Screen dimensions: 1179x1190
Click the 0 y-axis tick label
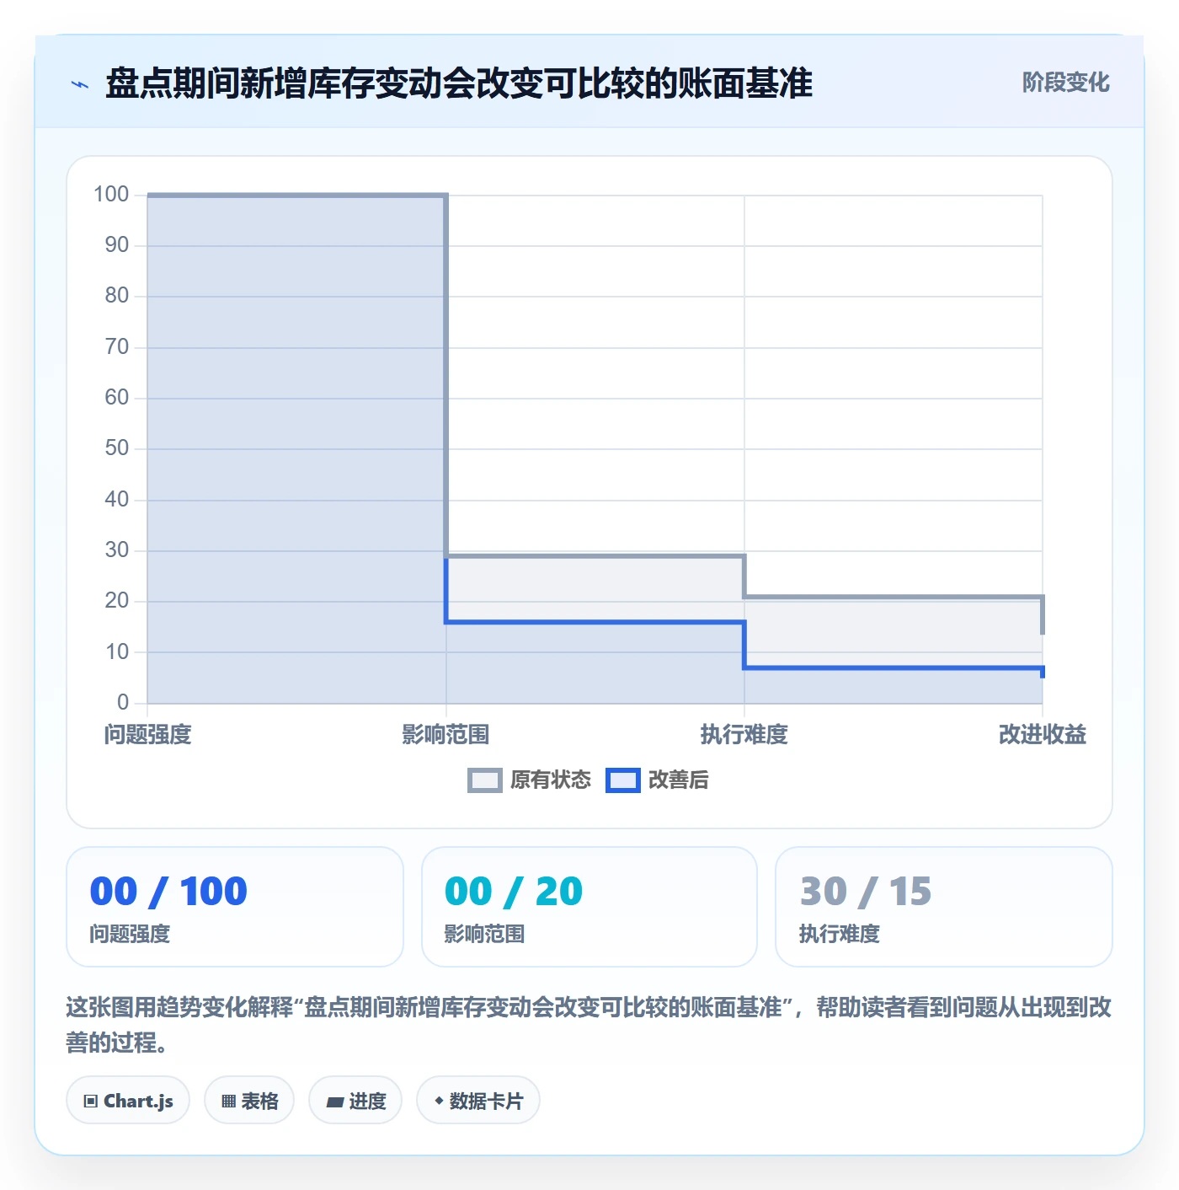tap(123, 702)
